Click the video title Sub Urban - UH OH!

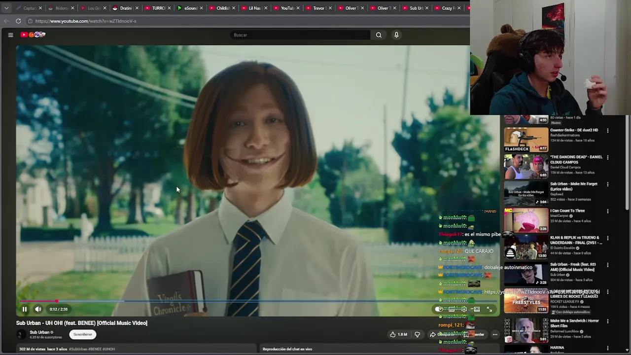click(x=82, y=323)
